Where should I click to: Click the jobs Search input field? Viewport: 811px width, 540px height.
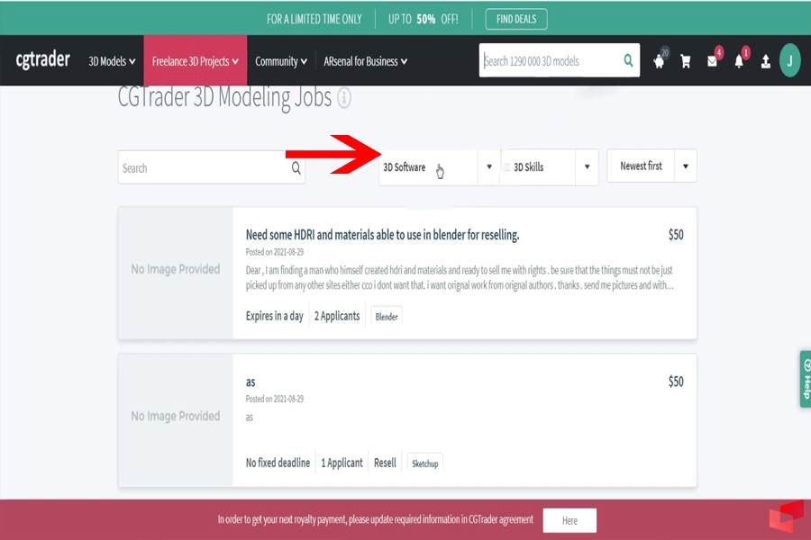[203, 167]
